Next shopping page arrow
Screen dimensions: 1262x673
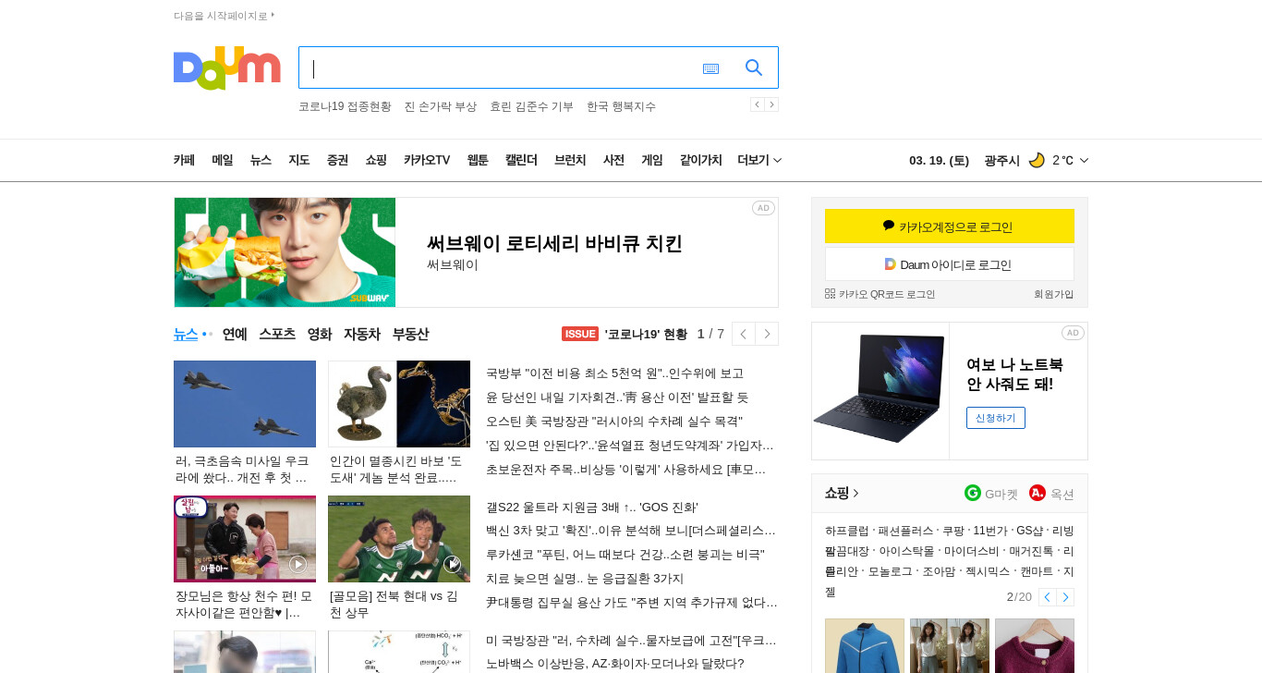tap(1065, 597)
